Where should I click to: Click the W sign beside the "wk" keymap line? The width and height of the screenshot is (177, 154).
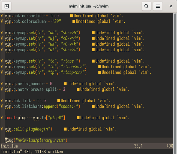click(2, 44)
